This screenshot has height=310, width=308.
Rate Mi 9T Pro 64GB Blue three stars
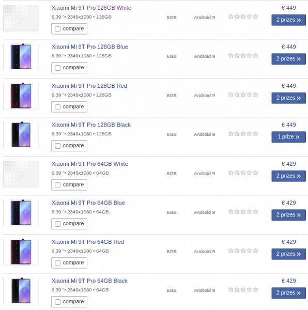coord(243,212)
